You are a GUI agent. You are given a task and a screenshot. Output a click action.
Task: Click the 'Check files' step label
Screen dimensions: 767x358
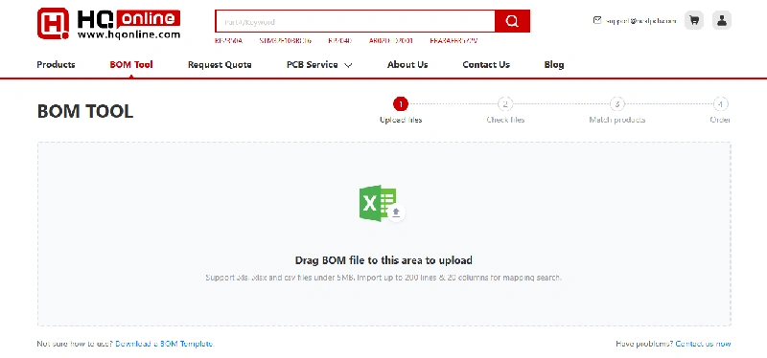click(505, 120)
